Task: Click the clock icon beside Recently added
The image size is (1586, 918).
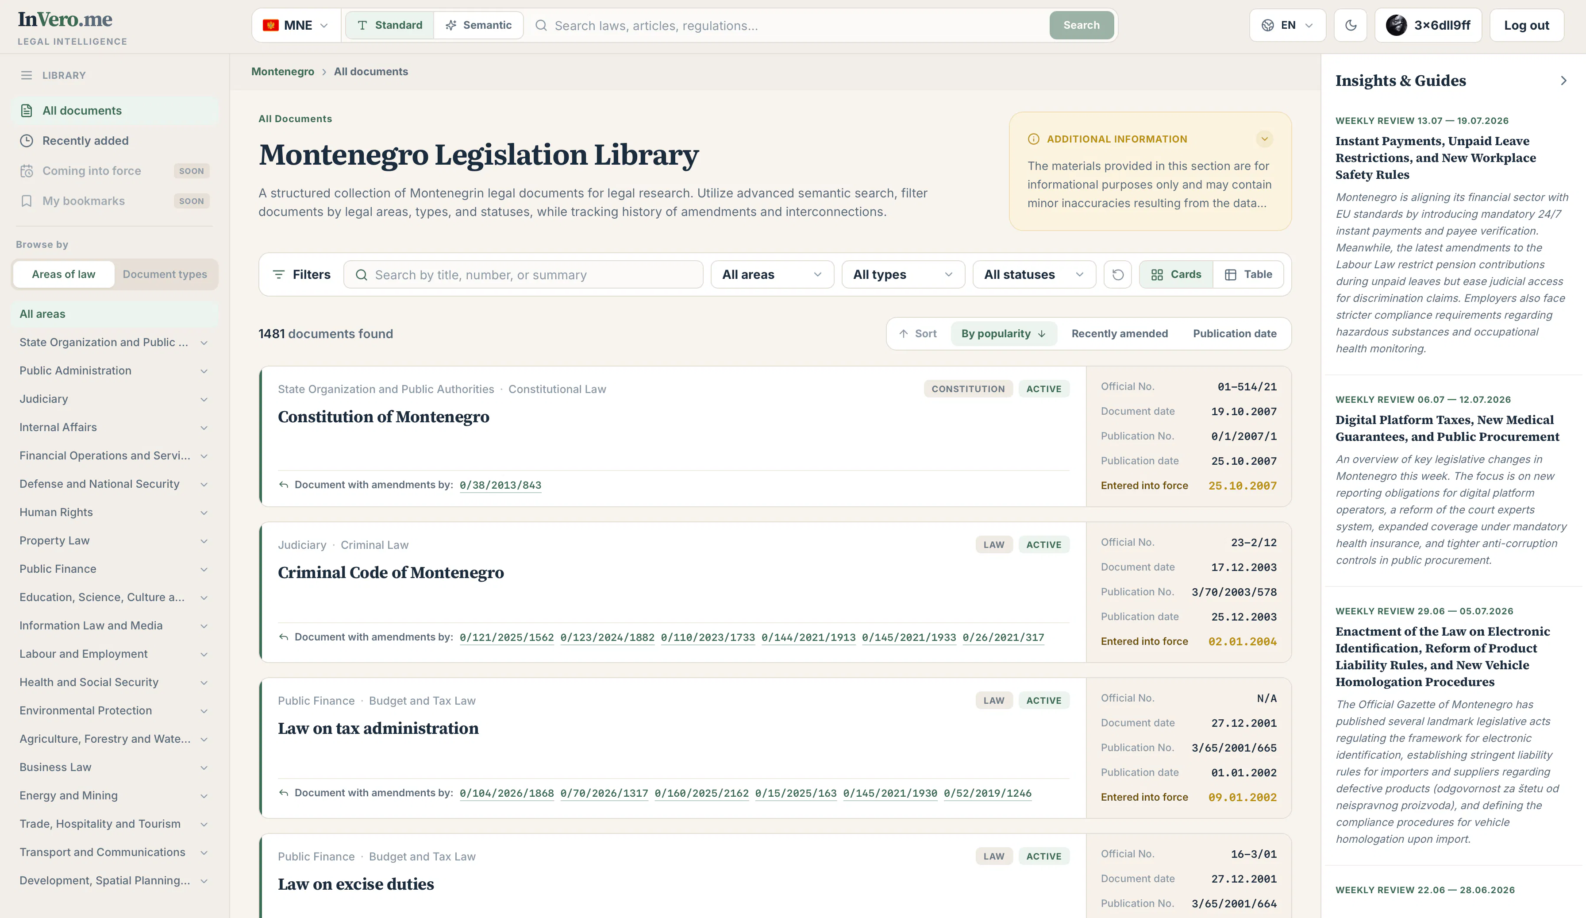Action: 27,140
